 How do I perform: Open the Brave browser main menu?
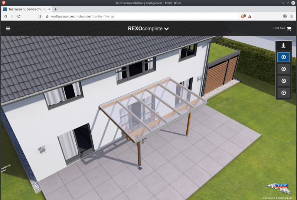[x=292, y=16]
